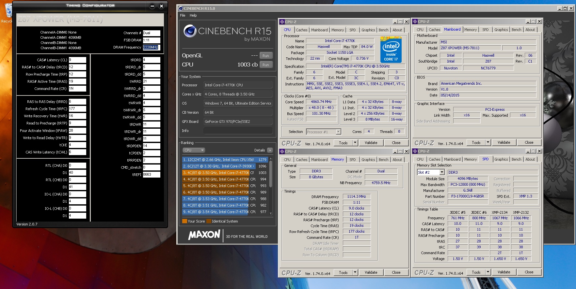Image resolution: width=576 pixels, height=289 pixels.
Task: Click the XMP-2134 frequency 1067 MHz cell
Action: (500, 218)
